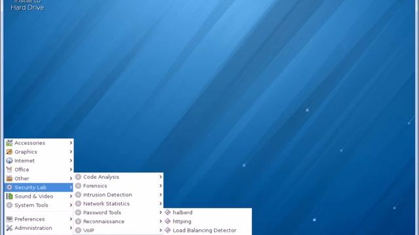Open the Password Tools submenu
Image resolution: width=419 pixels, height=235 pixels.
(118, 212)
